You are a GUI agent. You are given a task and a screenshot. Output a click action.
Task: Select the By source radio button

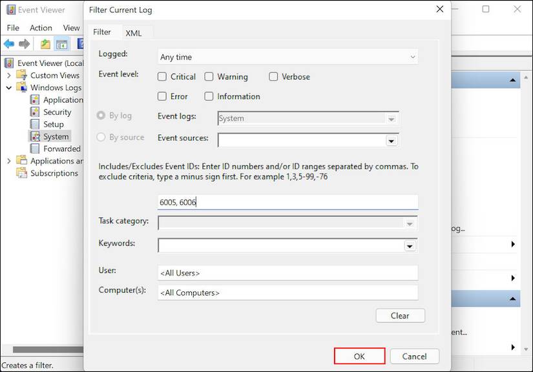point(101,138)
